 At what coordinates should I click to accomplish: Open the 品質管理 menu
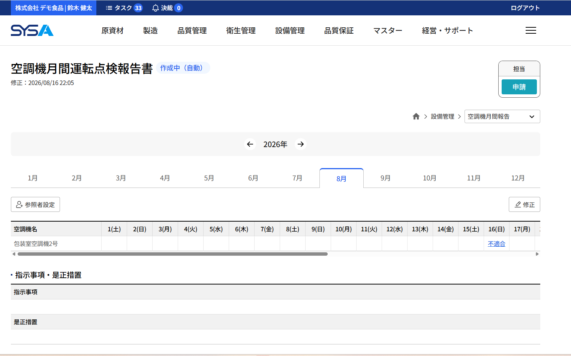click(192, 31)
